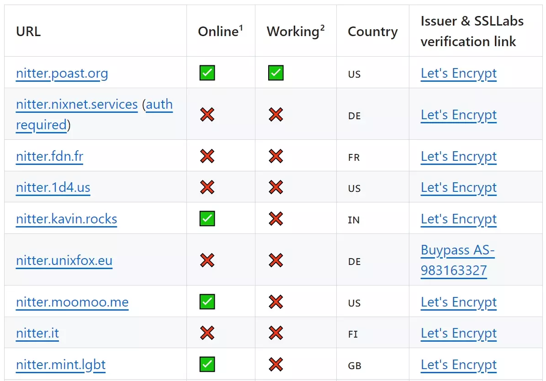
Task: Open the nitter.poast.org link
Action: tap(62, 73)
